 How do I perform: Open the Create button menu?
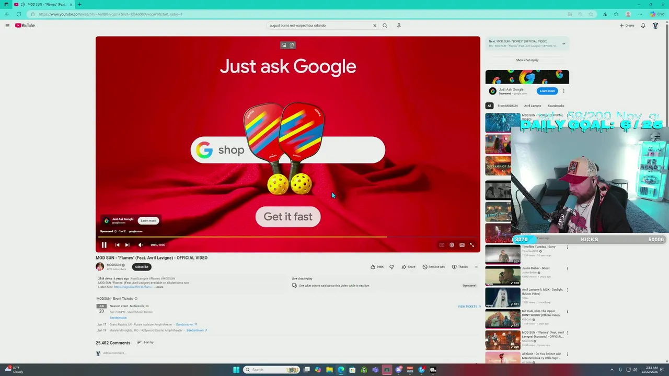click(x=627, y=26)
